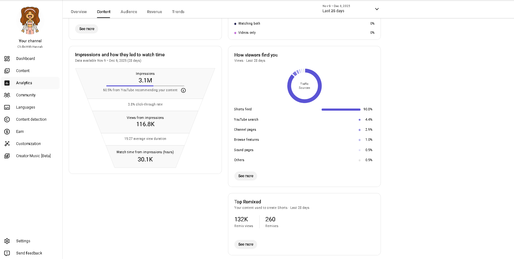
Task: Click See more in Top Remixed card
Action: tap(246, 244)
